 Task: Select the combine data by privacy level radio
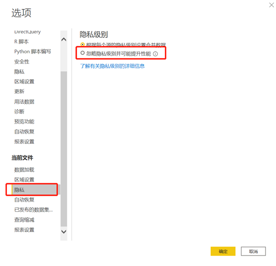pos(83,44)
